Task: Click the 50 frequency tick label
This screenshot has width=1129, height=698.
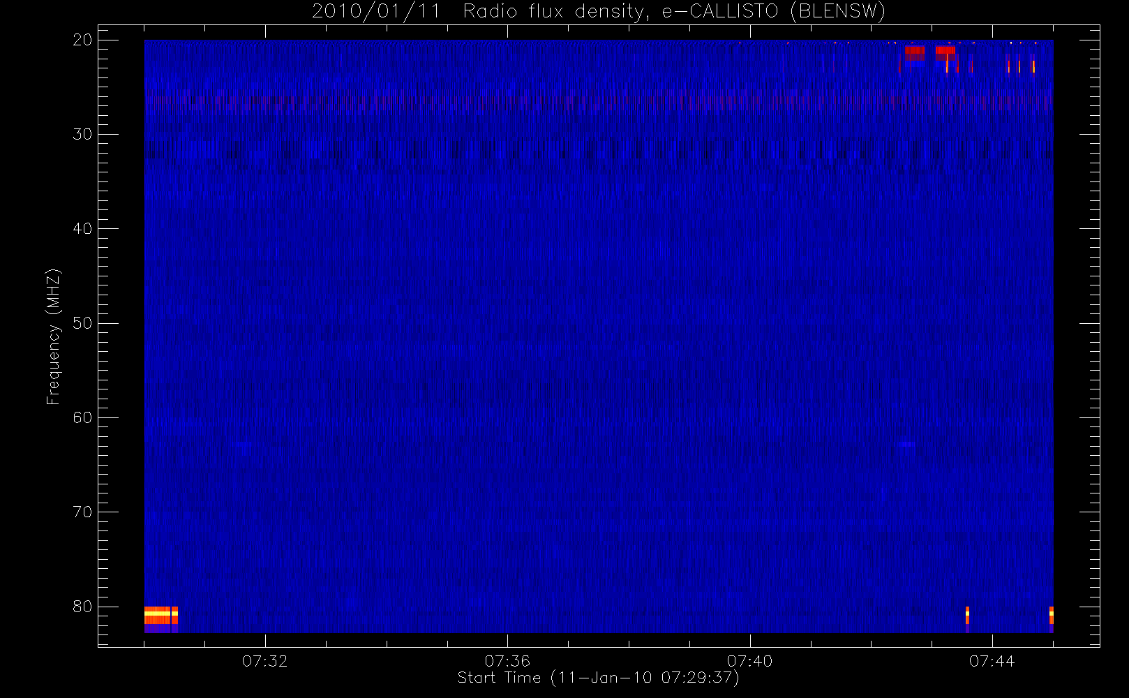Action: point(82,323)
